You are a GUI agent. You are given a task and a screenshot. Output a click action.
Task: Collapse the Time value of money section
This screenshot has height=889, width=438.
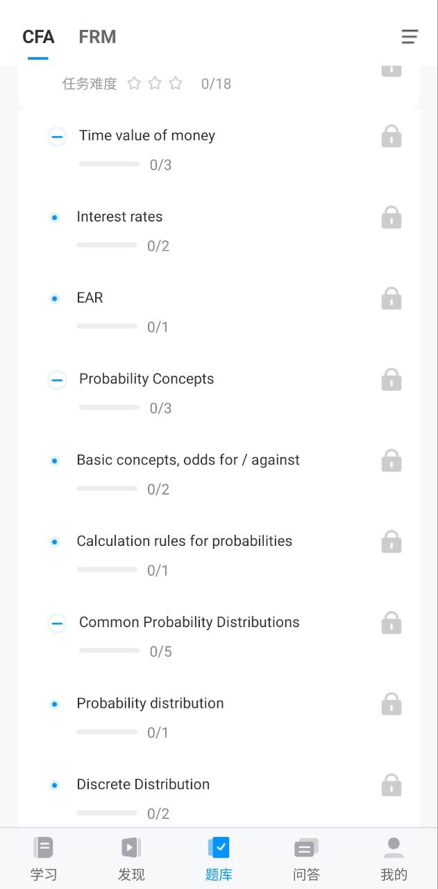click(x=57, y=137)
